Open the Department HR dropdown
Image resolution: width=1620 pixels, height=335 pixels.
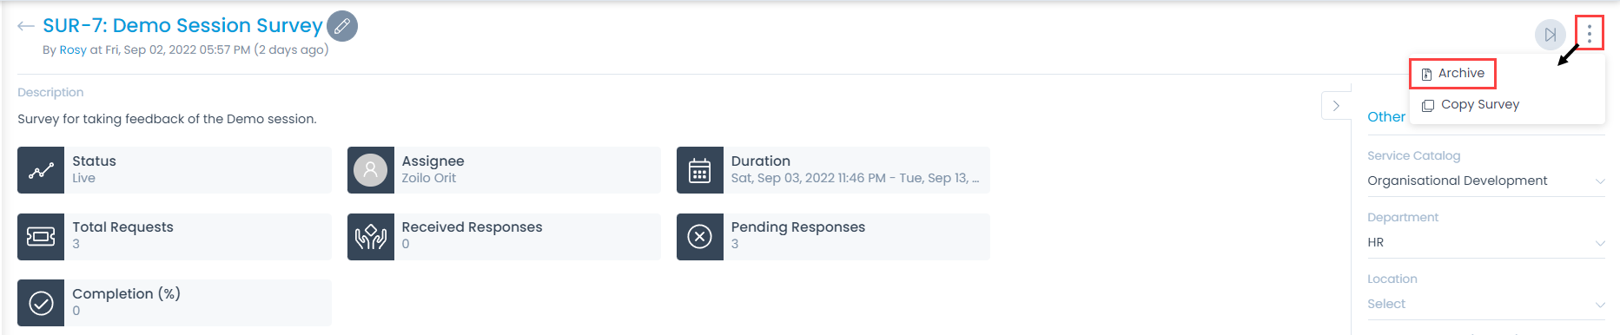click(1485, 242)
